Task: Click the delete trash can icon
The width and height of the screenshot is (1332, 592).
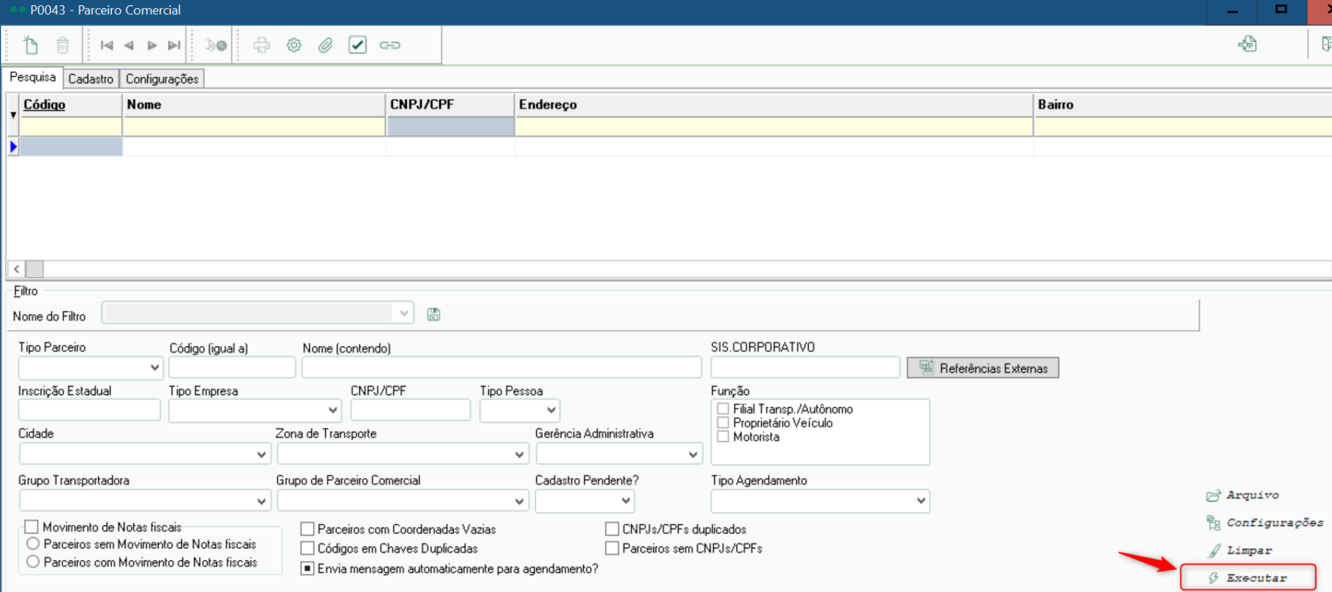Action: click(63, 45)
